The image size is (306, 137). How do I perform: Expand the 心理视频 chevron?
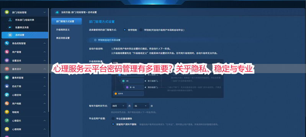(44, 129)
